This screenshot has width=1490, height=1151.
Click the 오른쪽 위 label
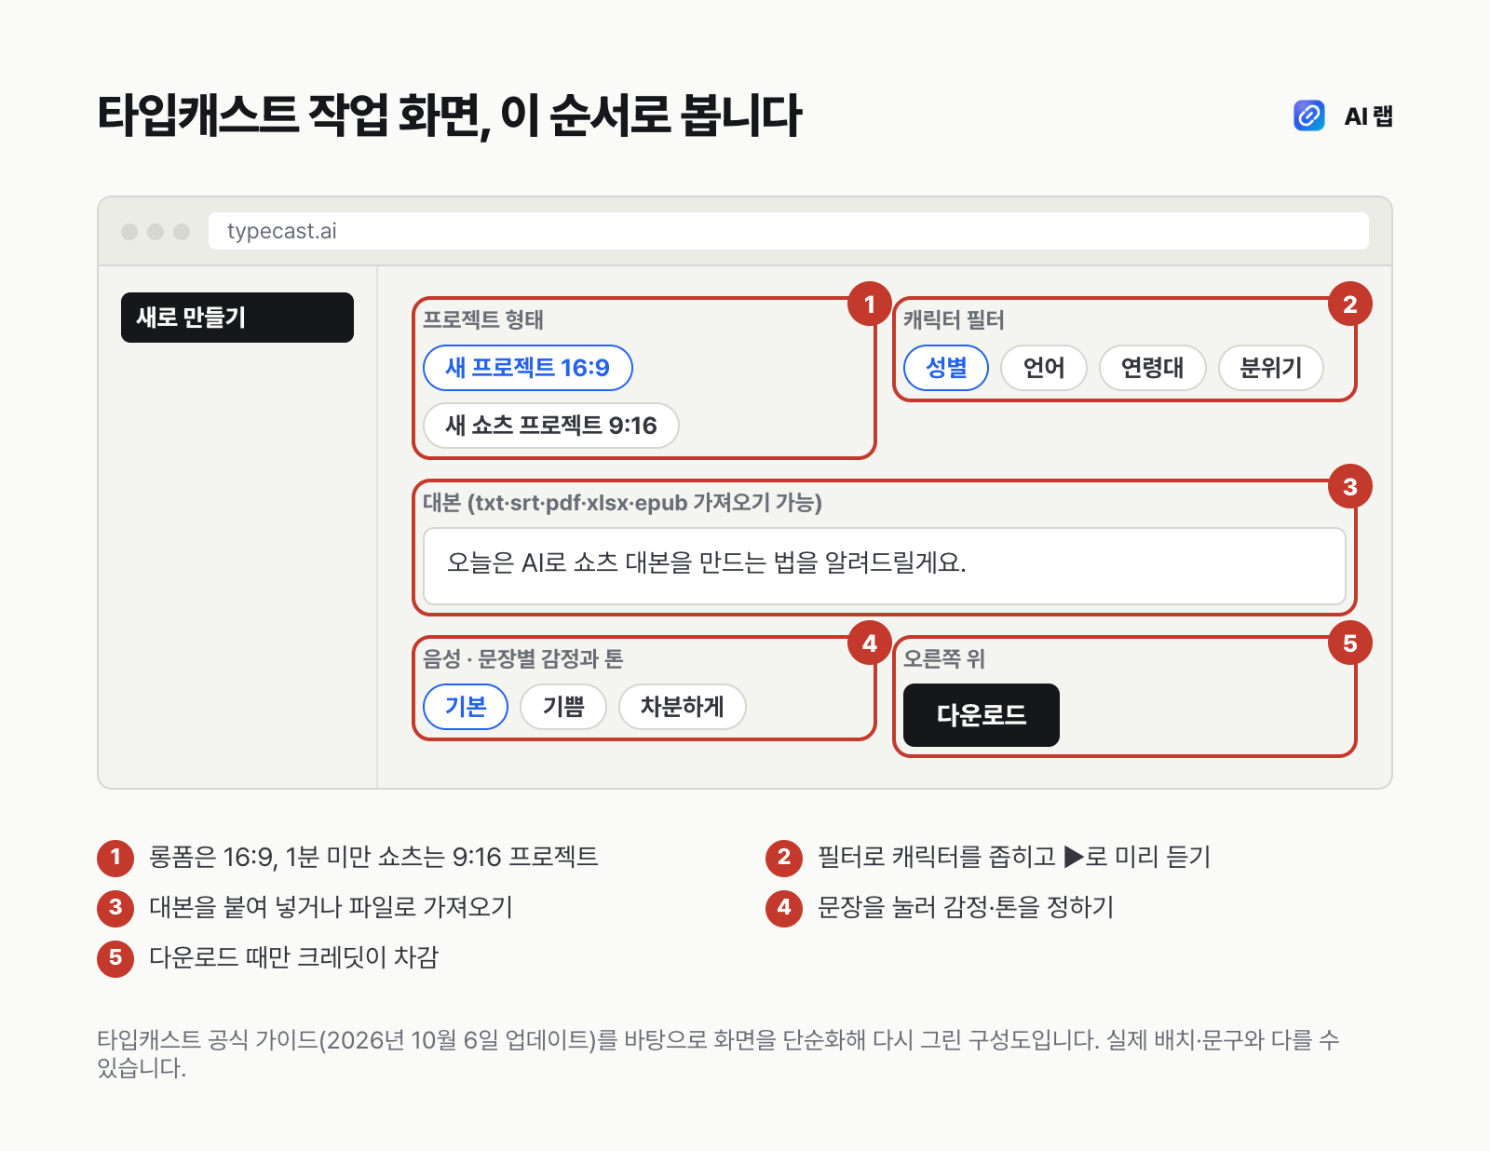point(944,658)
